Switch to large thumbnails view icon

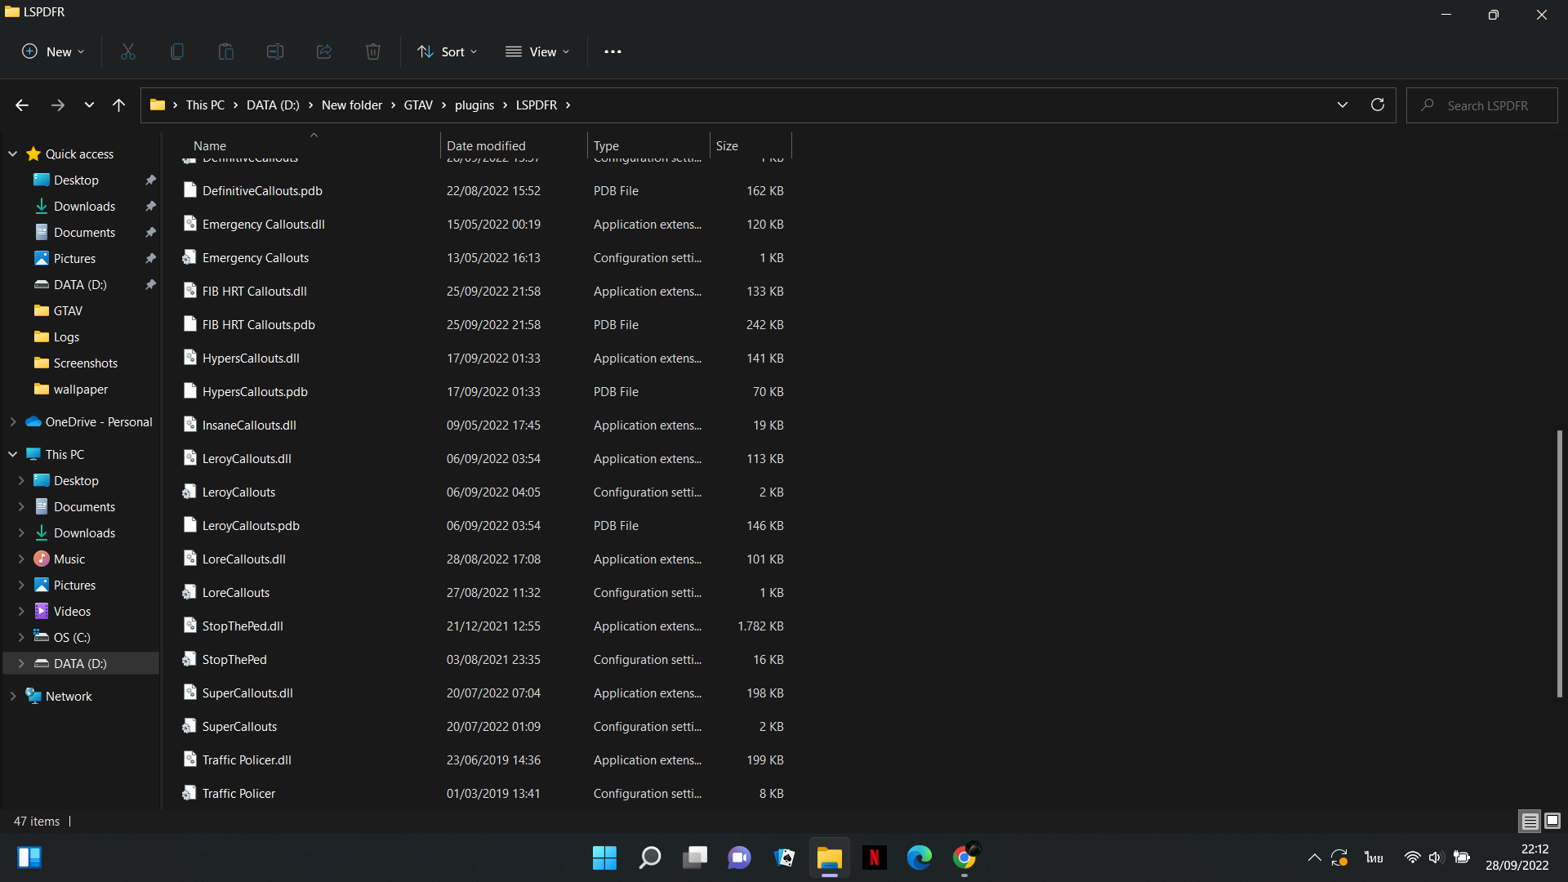[1552, 821]
